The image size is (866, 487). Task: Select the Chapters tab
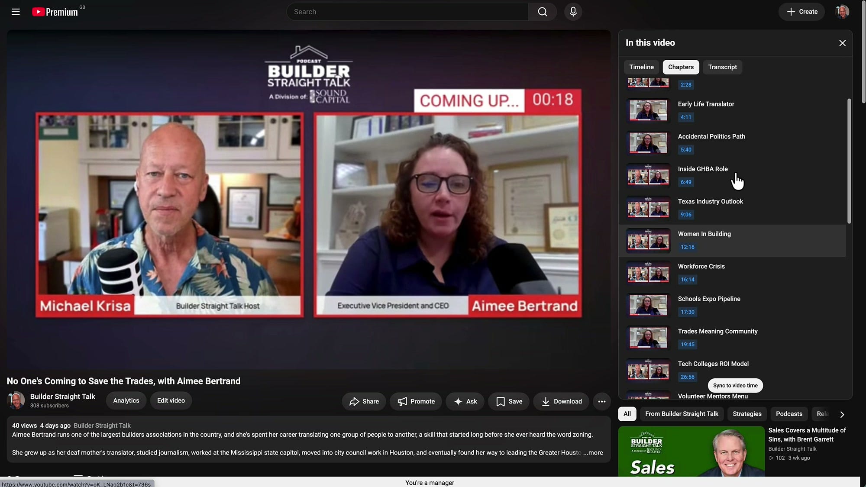coord(681,67)
